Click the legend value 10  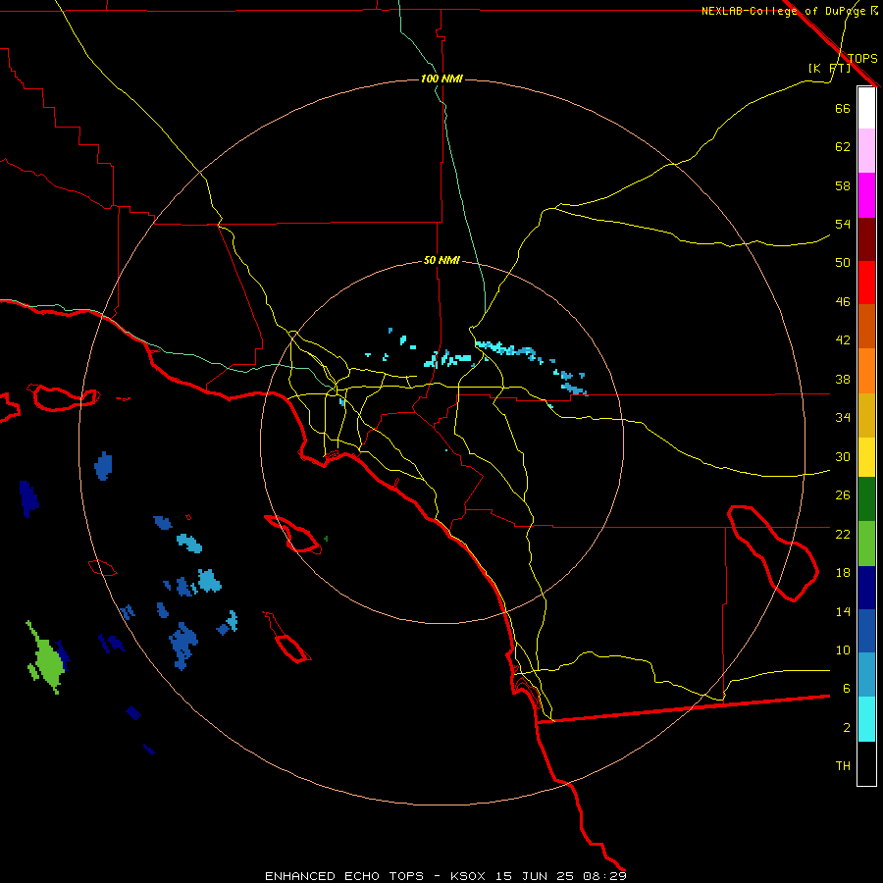point(843,649)
